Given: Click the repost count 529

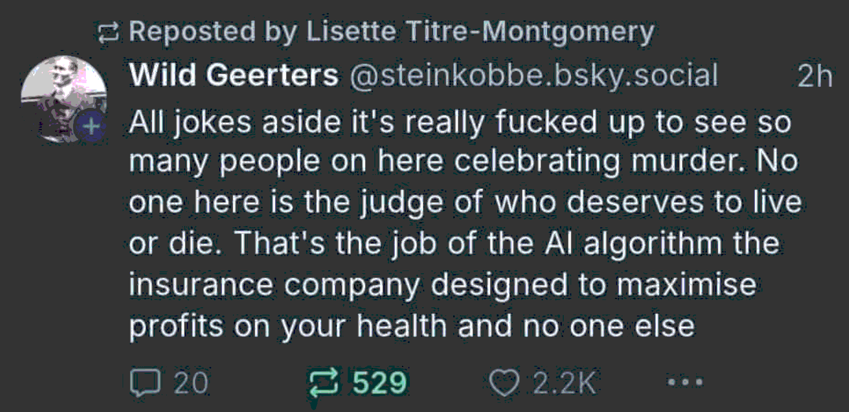Looking at the screenshot, I should click(379, 383).
